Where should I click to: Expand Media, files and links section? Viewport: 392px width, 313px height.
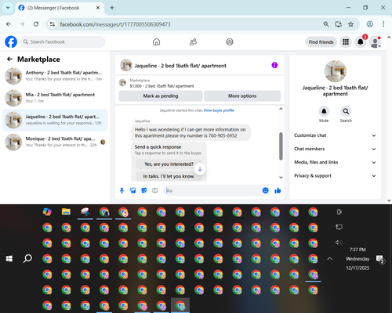(335, 162)
